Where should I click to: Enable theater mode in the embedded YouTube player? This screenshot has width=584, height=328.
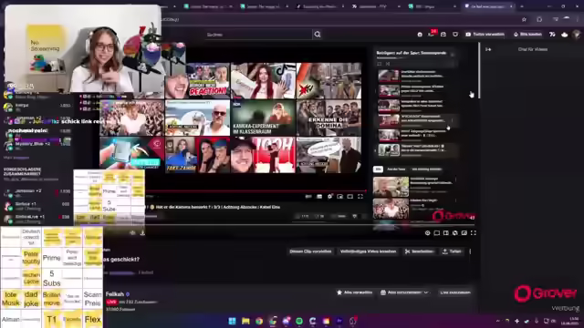pos(350,197)
